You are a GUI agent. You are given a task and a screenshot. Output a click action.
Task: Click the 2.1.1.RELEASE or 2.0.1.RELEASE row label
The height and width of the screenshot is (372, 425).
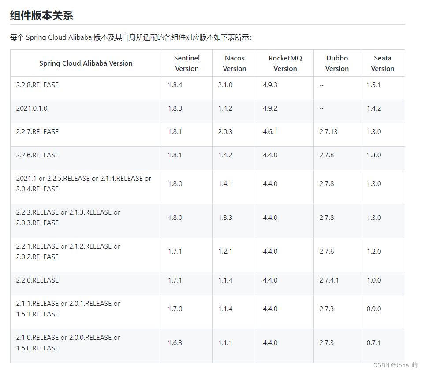coord(68,309)
